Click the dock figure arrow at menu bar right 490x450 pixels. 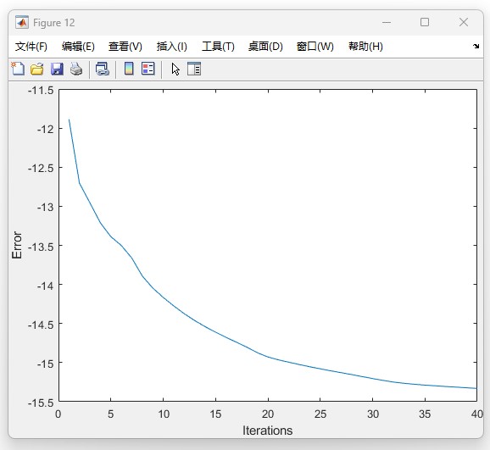pyautogui.click(x=476, y=47)
